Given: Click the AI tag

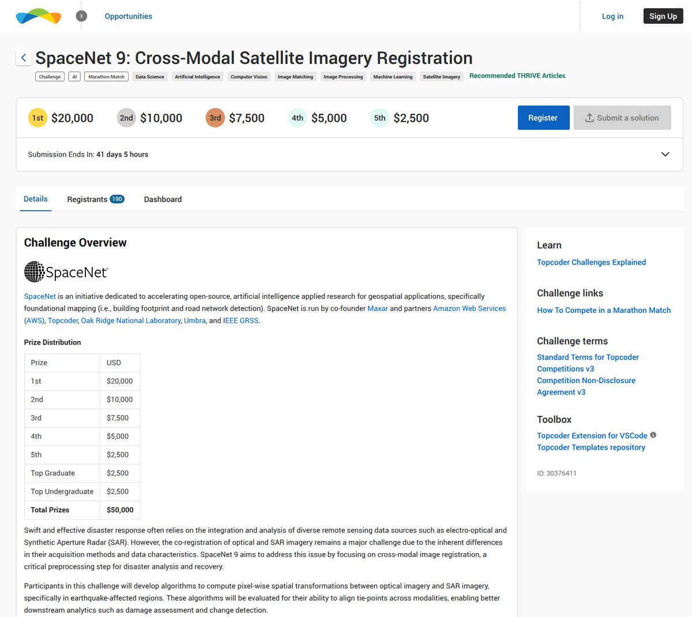Looking at the screenshot, I should click(74, 77).
